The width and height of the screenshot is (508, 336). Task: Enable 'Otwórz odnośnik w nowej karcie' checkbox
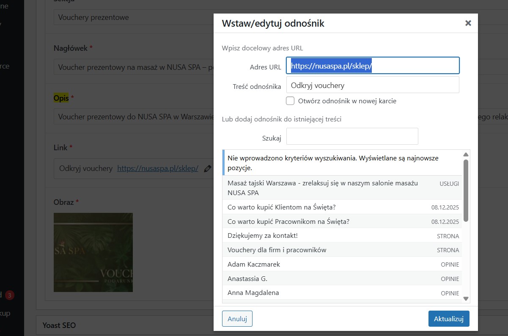pos(290,101)
